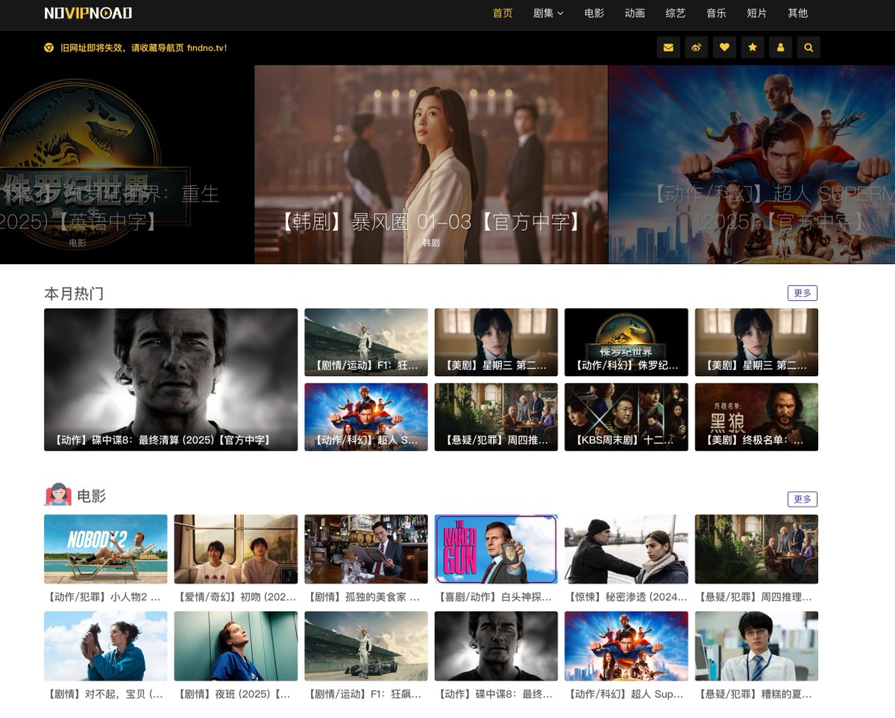Go to the 首页 nav tab
Screen dimensions: 895x718
click(x=503, y=13)
